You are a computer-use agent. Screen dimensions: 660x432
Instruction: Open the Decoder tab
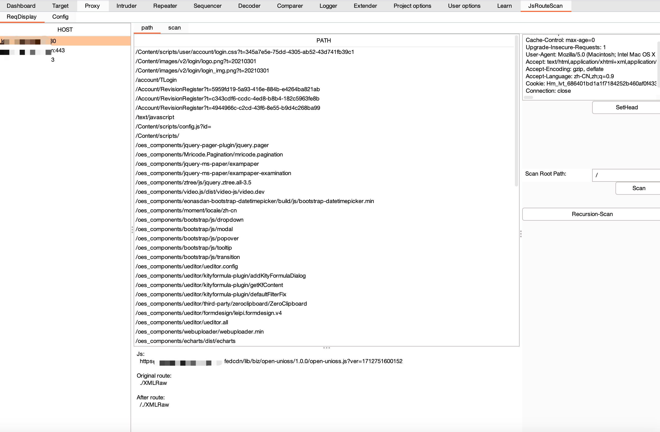coord(249,6)
